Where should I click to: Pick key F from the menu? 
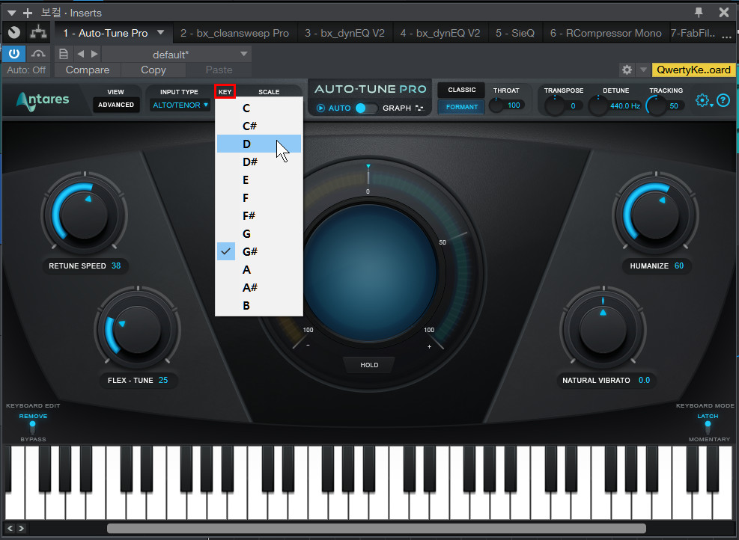tap(259, 197)
